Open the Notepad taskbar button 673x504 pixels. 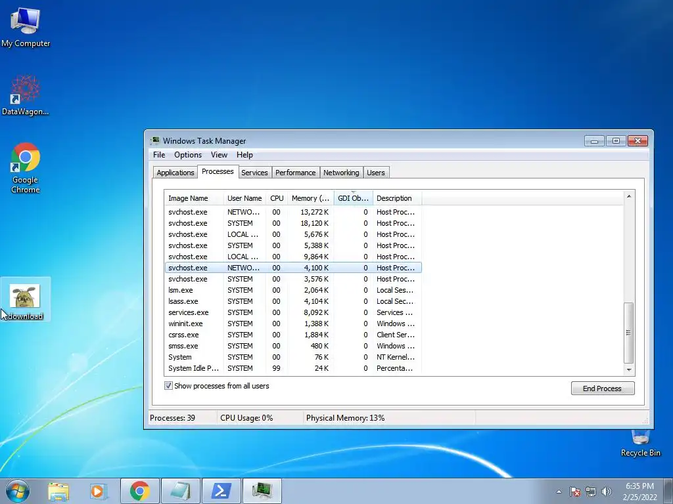tap(180, 491)
